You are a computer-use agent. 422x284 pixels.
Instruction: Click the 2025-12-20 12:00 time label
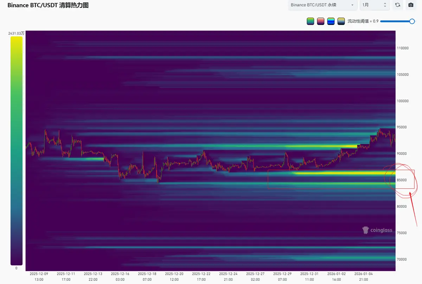pos(174,276)
